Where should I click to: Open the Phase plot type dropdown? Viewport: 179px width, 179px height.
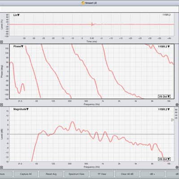[18, 47]
